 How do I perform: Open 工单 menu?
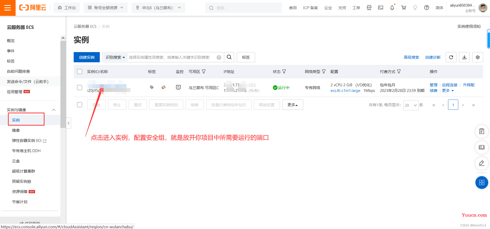356,8
